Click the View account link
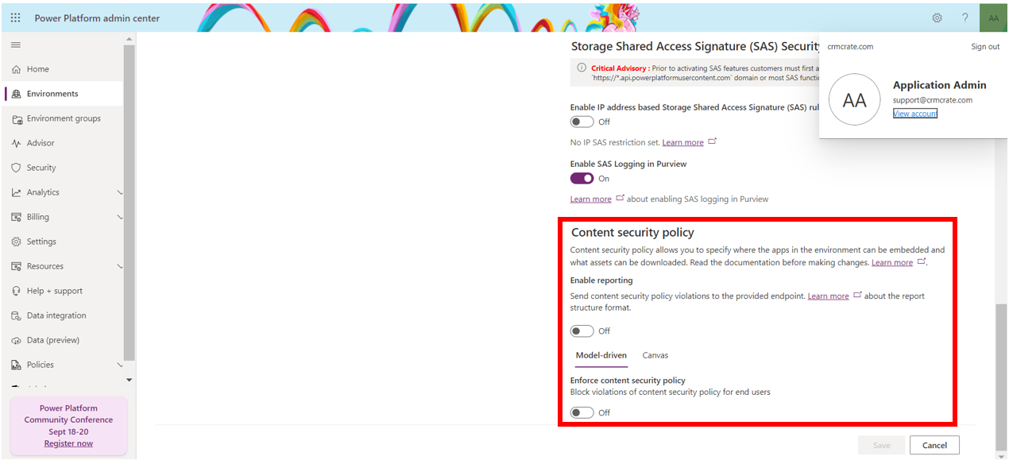 915,114
